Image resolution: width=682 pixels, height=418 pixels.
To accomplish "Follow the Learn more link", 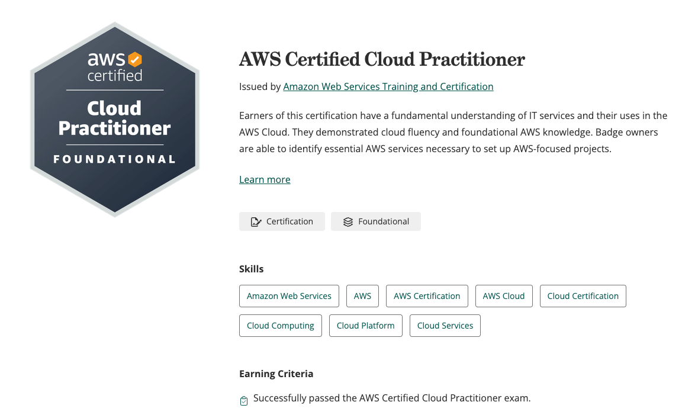I will pyautogui.click(x=265, y=179).
